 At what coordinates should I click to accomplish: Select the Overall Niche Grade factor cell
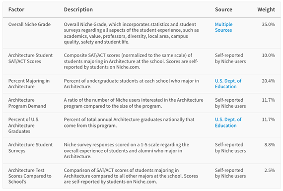click(x=29, y=24)
